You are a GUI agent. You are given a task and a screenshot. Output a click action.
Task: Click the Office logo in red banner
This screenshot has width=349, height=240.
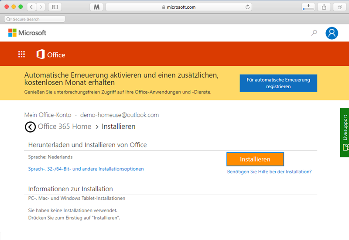click(51, 54)
